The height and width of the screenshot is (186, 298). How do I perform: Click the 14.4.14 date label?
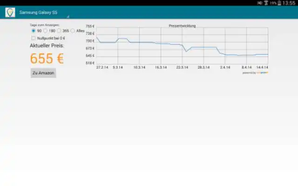pos(262,67)
